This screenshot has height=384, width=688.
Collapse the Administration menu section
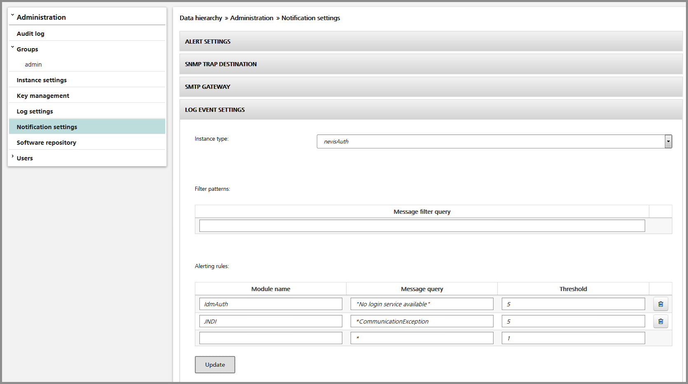(x=13, y=16)
